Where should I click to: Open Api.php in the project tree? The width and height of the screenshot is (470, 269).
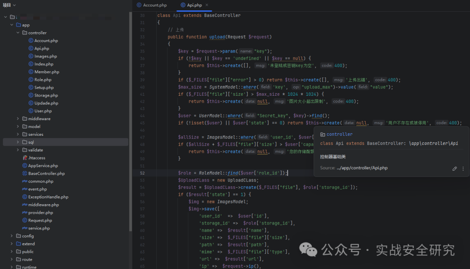click(x=41, y=48)
